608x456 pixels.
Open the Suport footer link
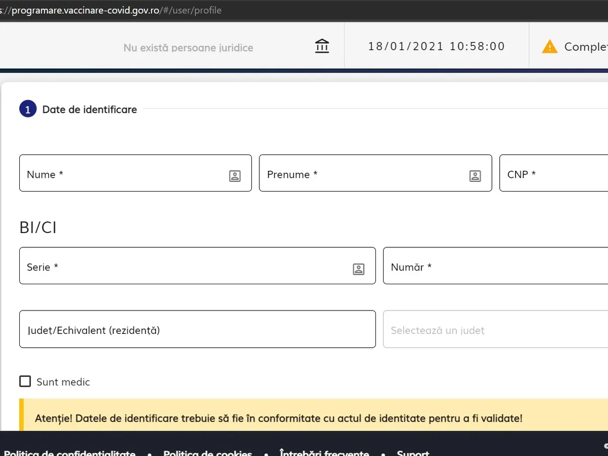point(413,452)
